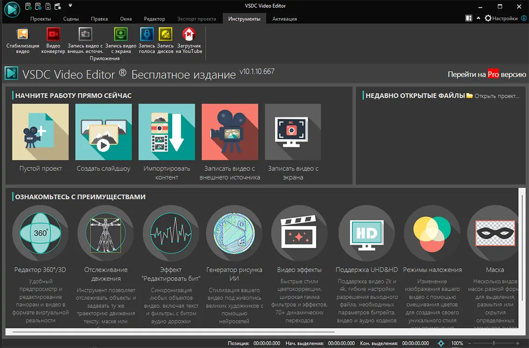
Task: Launch the Загрузчик на YouTube
Action: [x=189, y=40]
